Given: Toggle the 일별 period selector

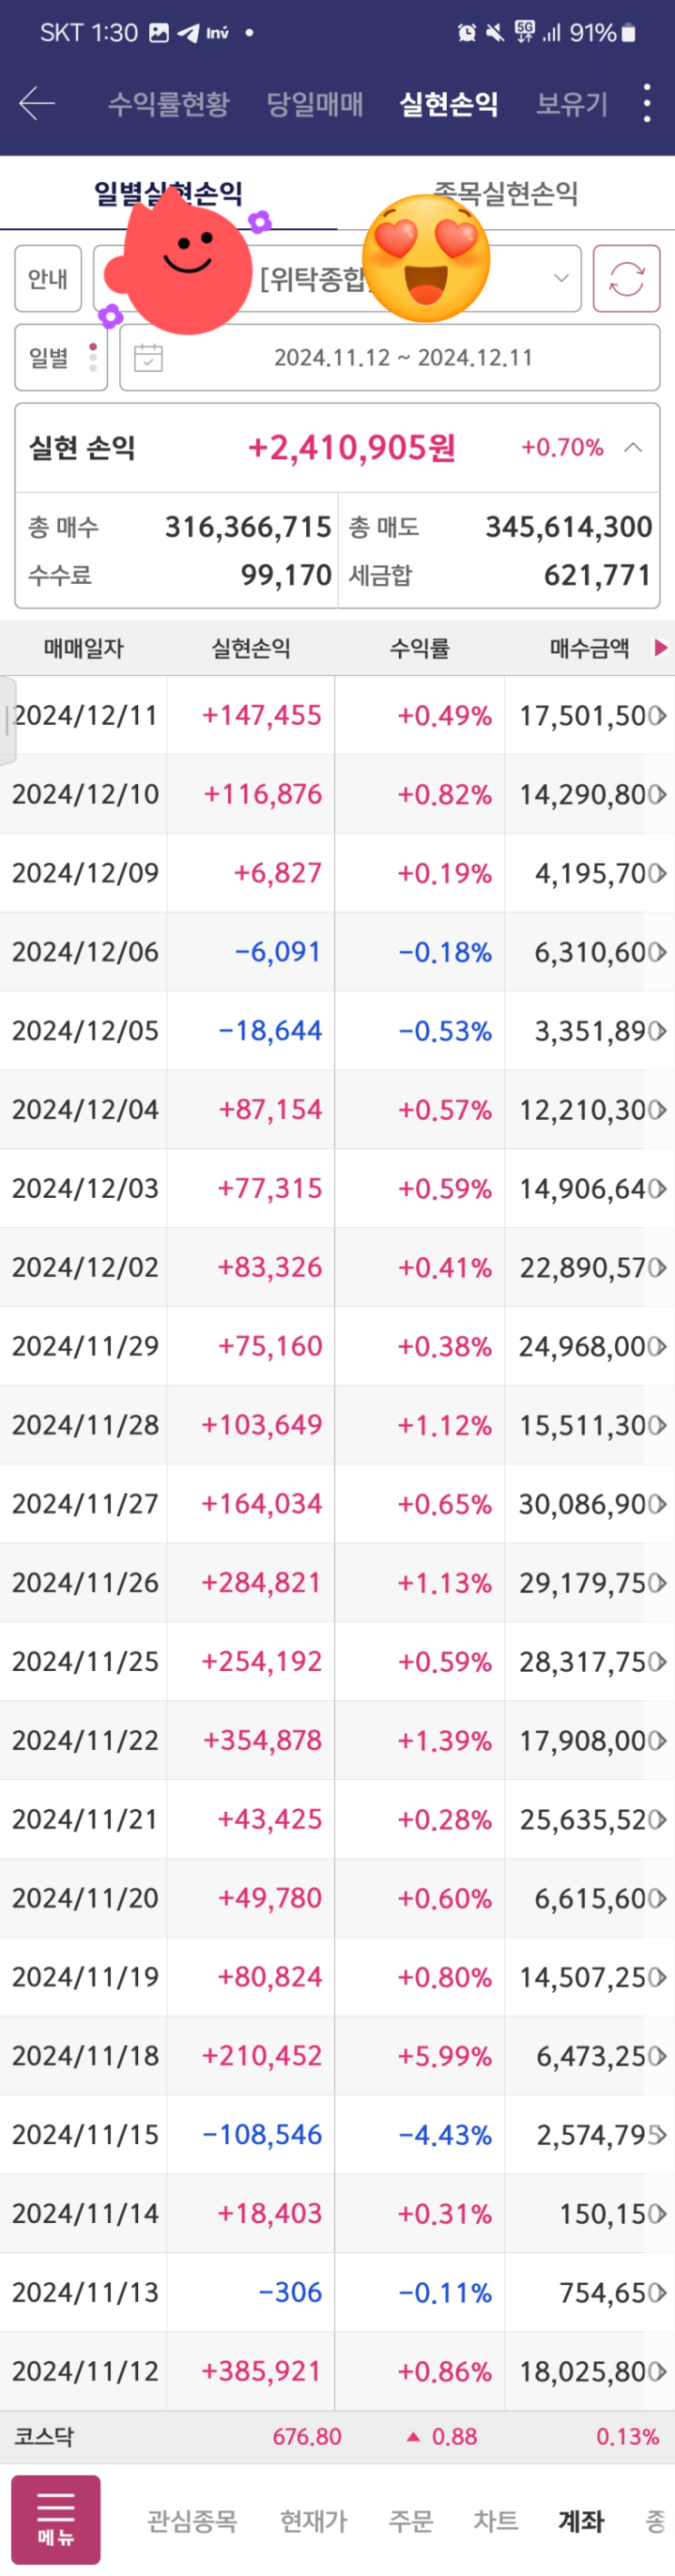Looking at the screenshot, I should coord(61,357).
